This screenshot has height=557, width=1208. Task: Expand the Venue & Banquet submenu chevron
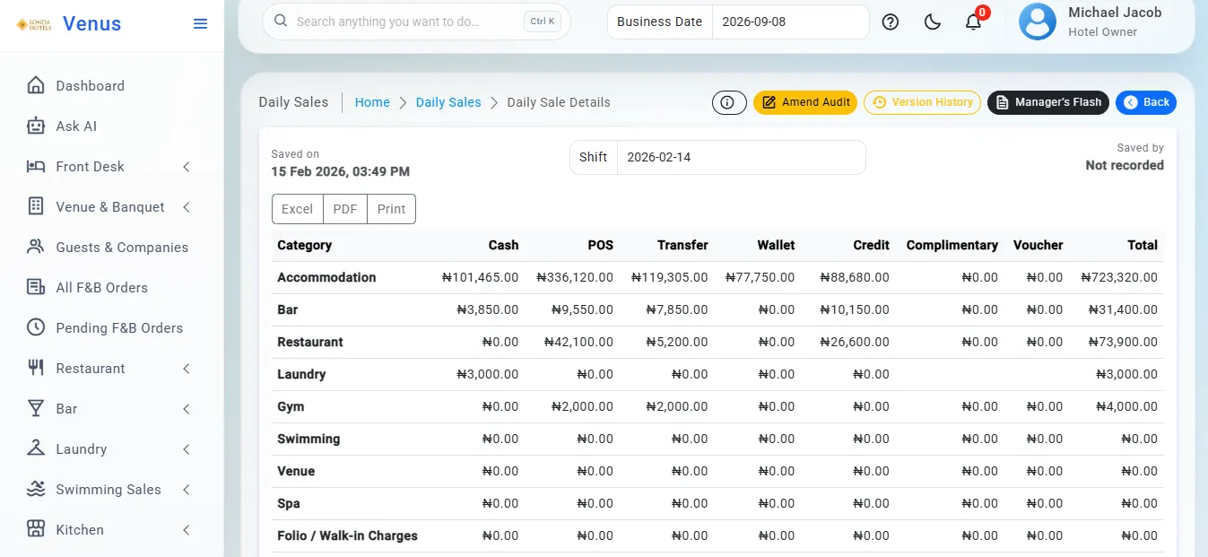(187, 207)
